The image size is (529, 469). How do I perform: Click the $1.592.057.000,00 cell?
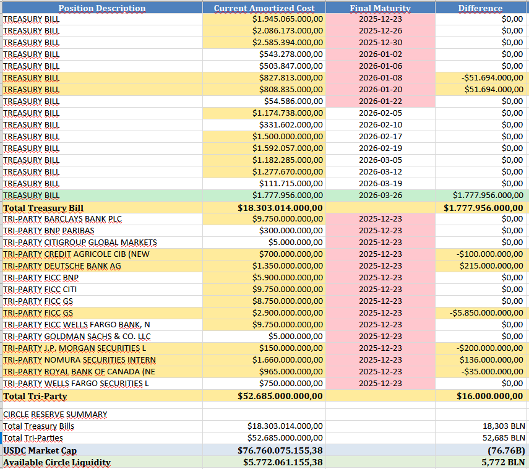tap(264, 148)
